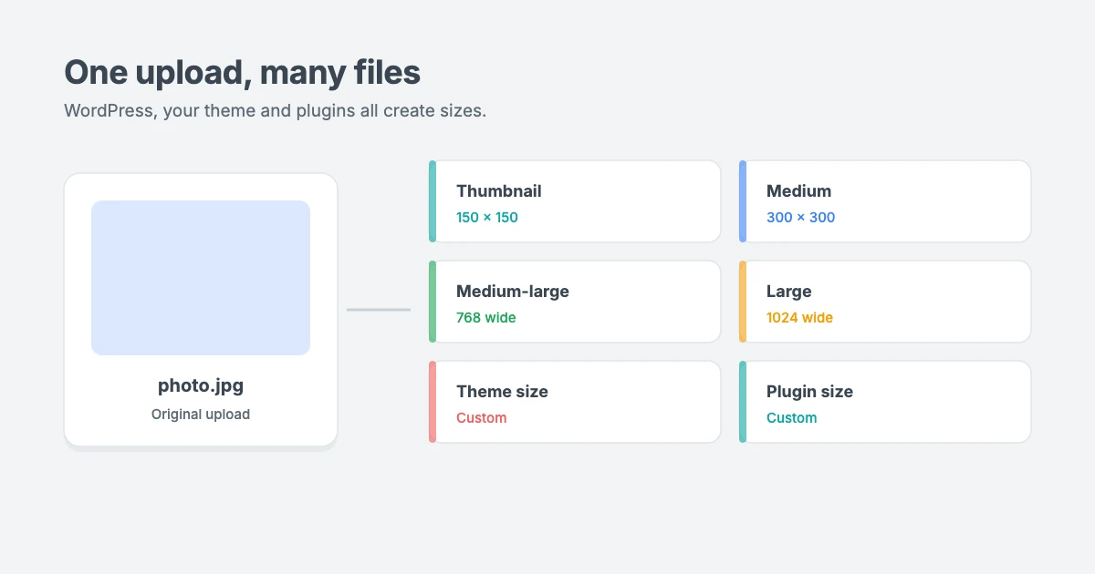Click the '768 wide' value
This screenshot has height=574, width=1095.
click(485, 317)
